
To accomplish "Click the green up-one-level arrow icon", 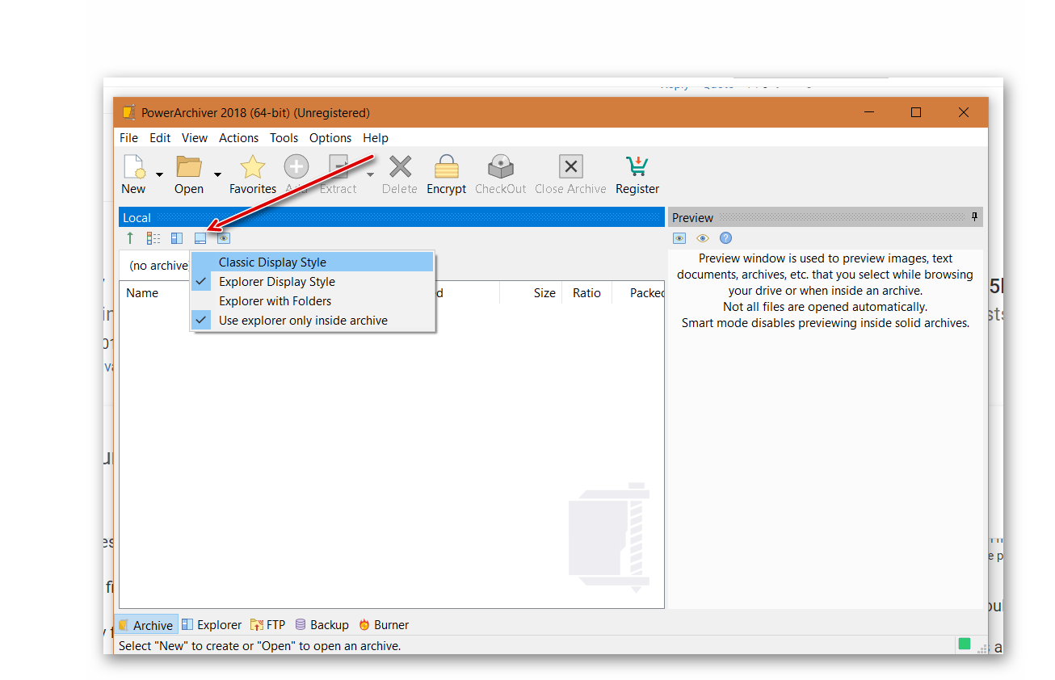I will pos(130,238).
